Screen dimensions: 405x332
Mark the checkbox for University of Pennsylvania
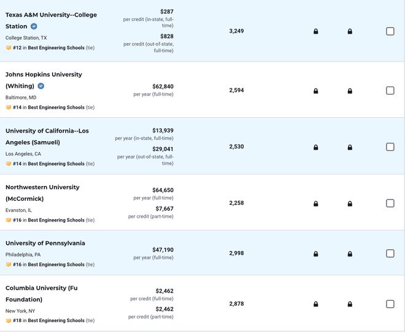pyautogui.click(x=390, y=253)
